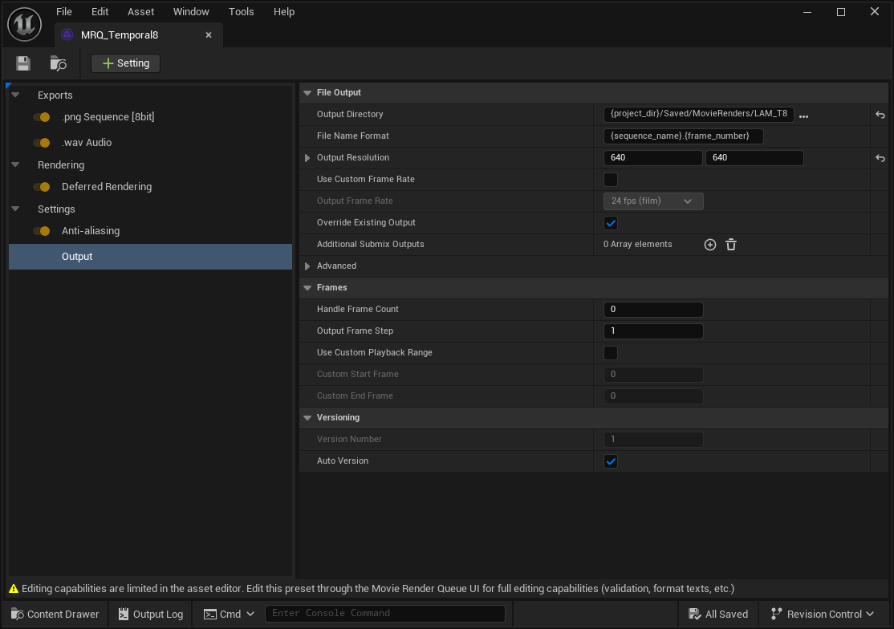Toggle the .png Sequence [8bit] export switch
Image resolution: width=894 pixels, height=629 pixels.
[42, 117]
